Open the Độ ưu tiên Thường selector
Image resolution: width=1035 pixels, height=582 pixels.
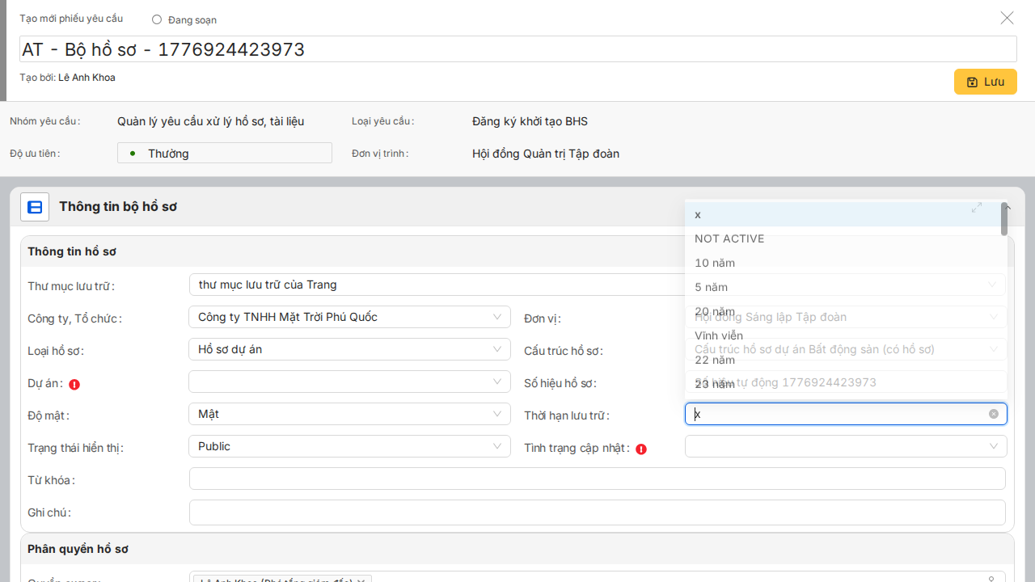tap(225, 153)
